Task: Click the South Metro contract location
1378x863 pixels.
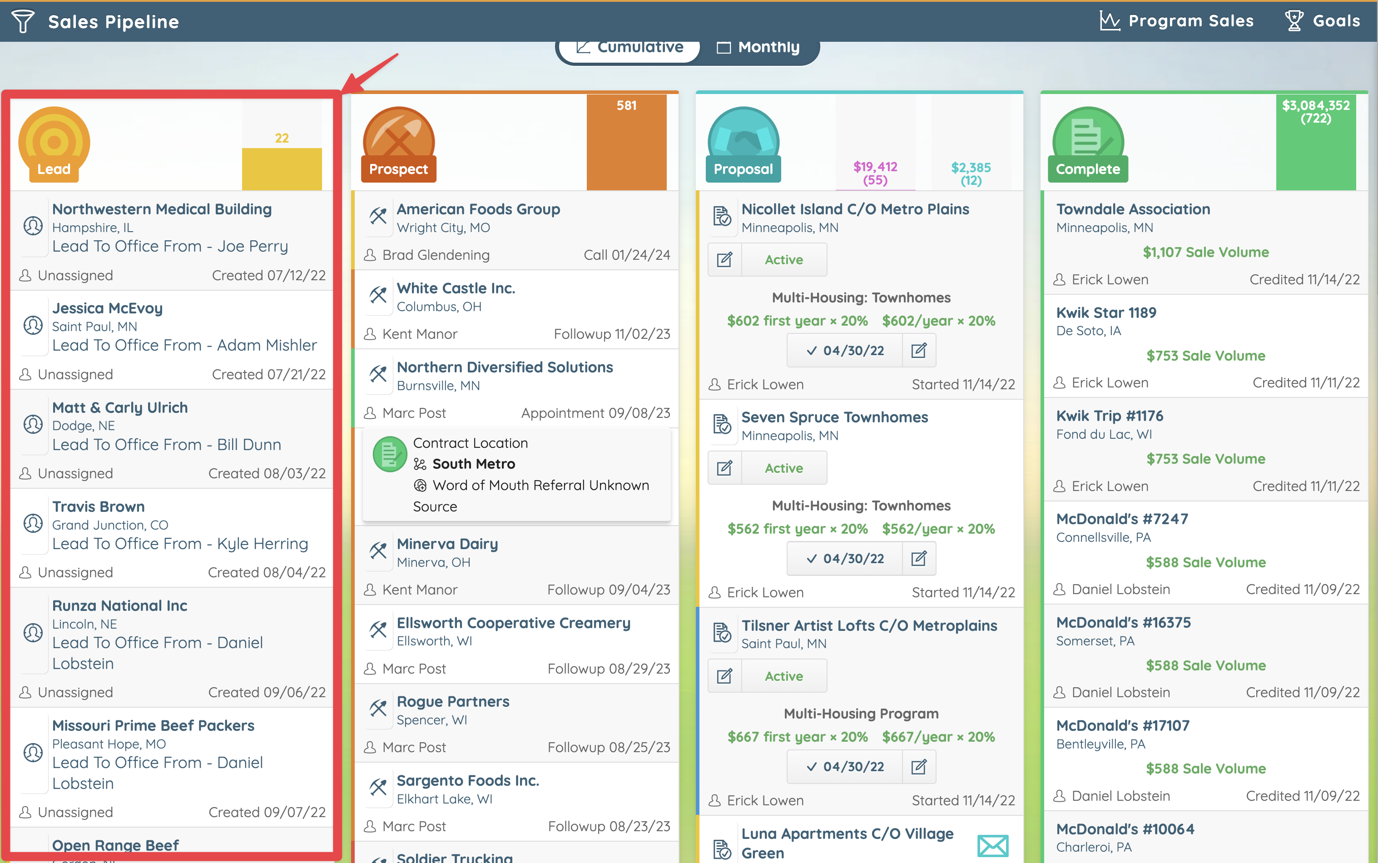Action: pos(474,463)
